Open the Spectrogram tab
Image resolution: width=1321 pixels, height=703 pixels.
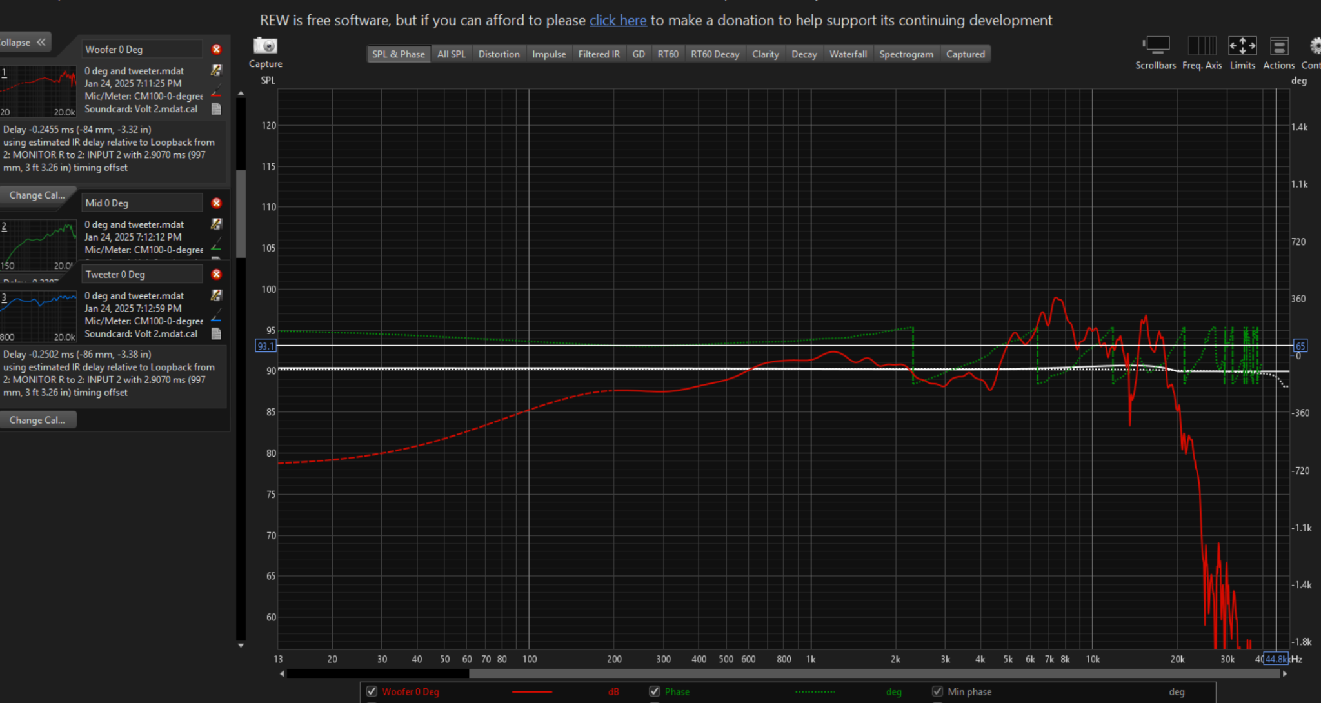click(906, 54)
